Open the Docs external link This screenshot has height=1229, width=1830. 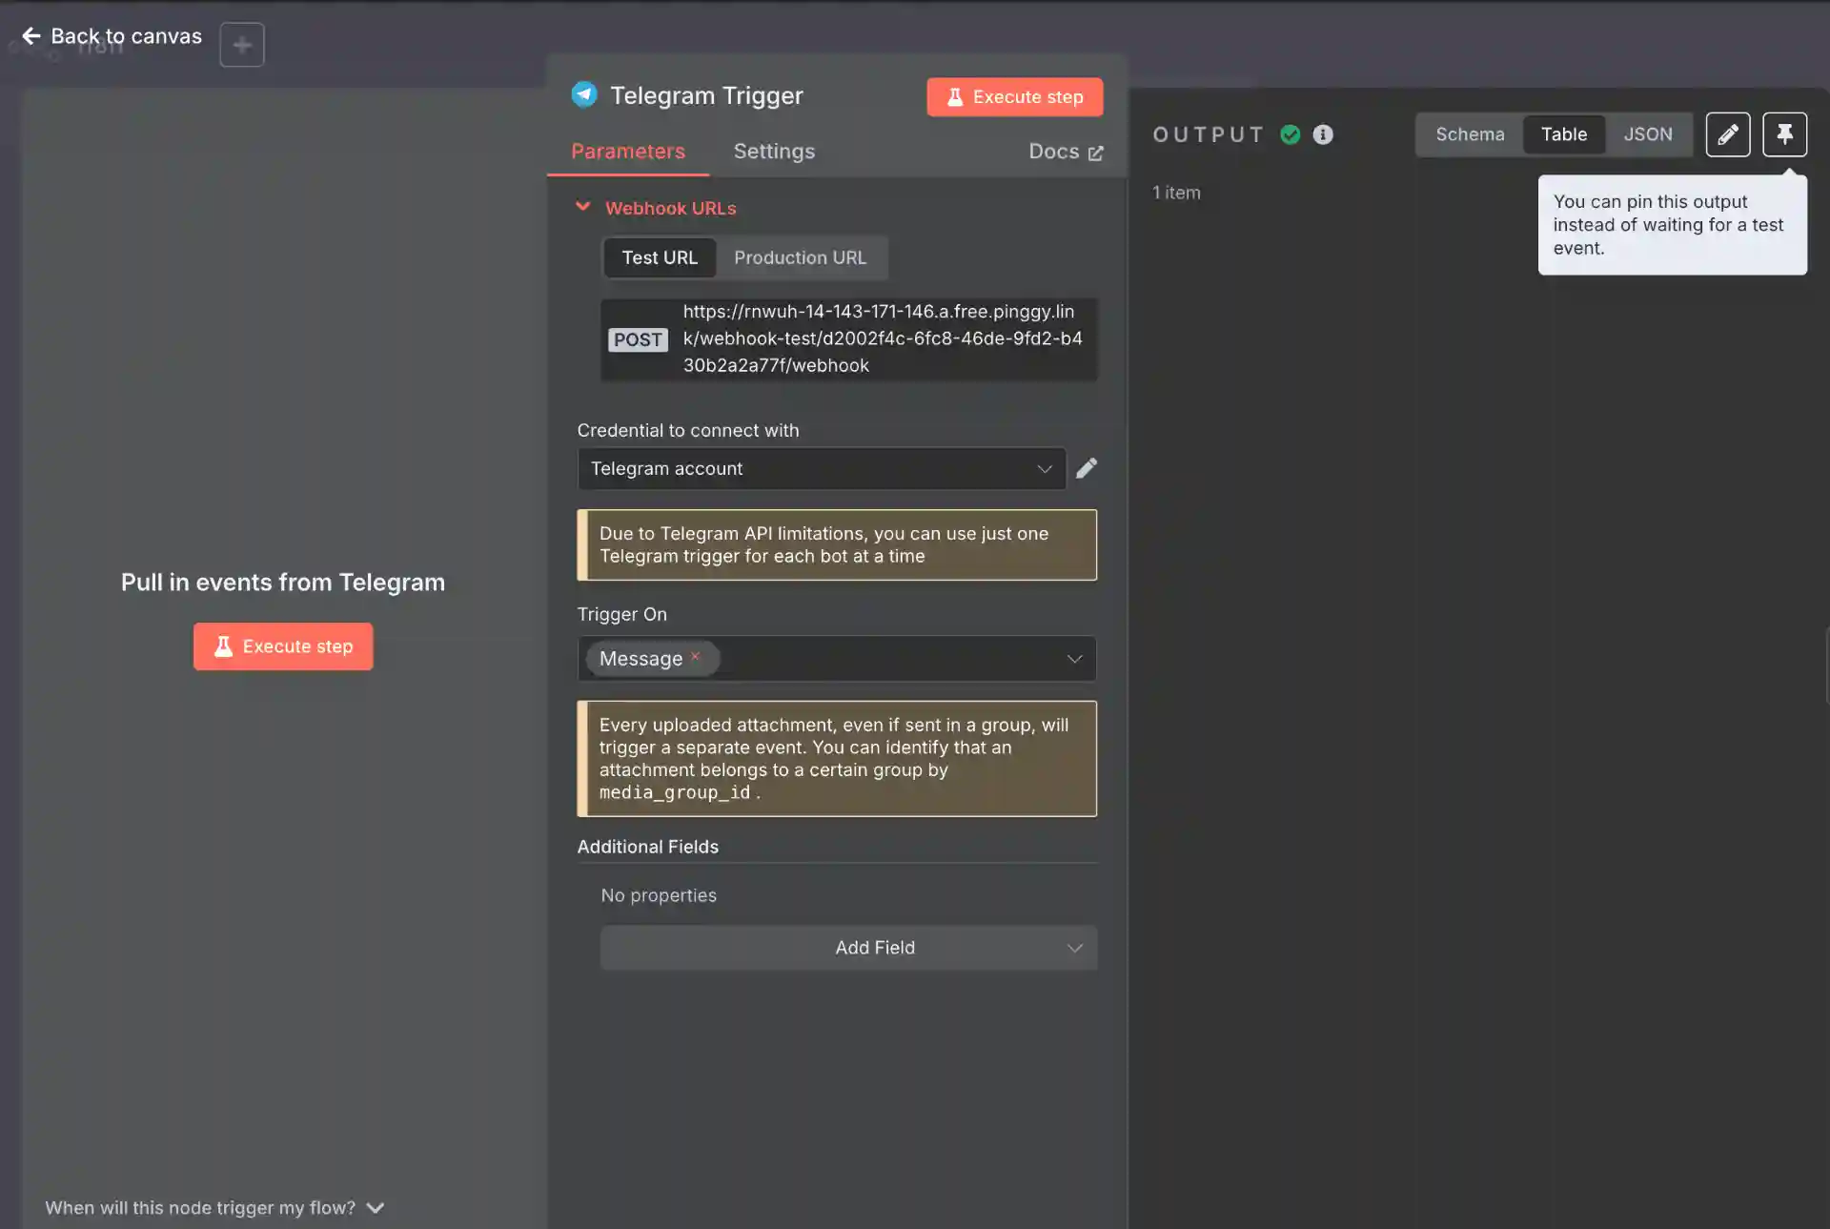tap(1066, 152)
